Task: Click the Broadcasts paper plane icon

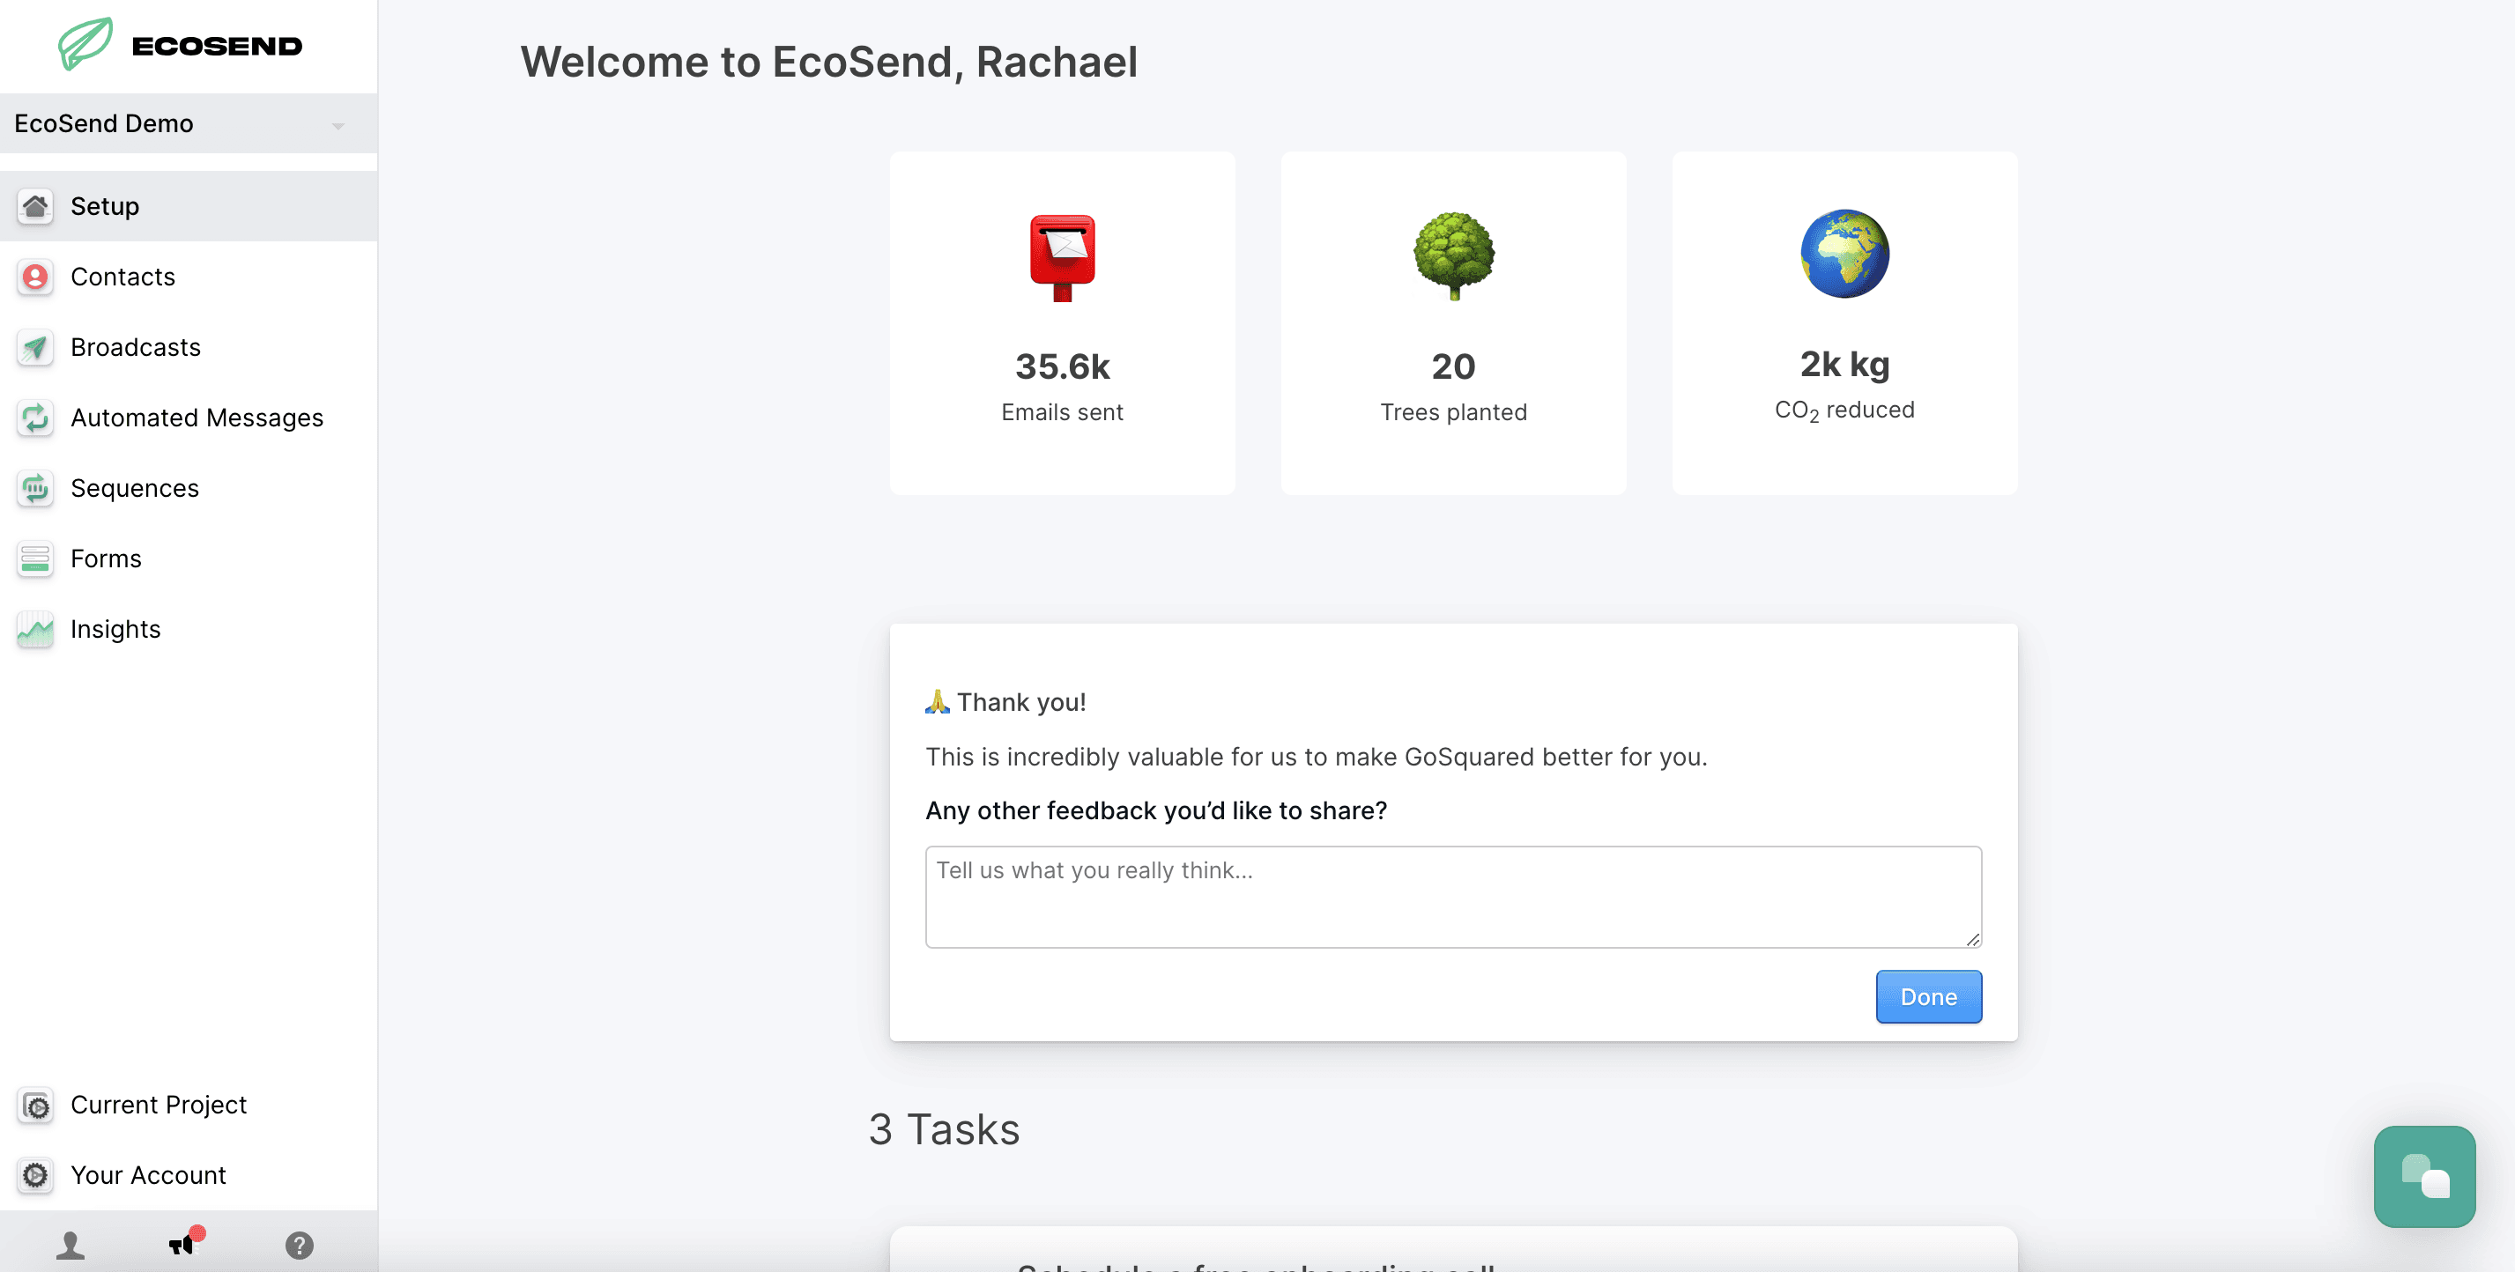Action: pyautogui.click(x=35, y=348)
